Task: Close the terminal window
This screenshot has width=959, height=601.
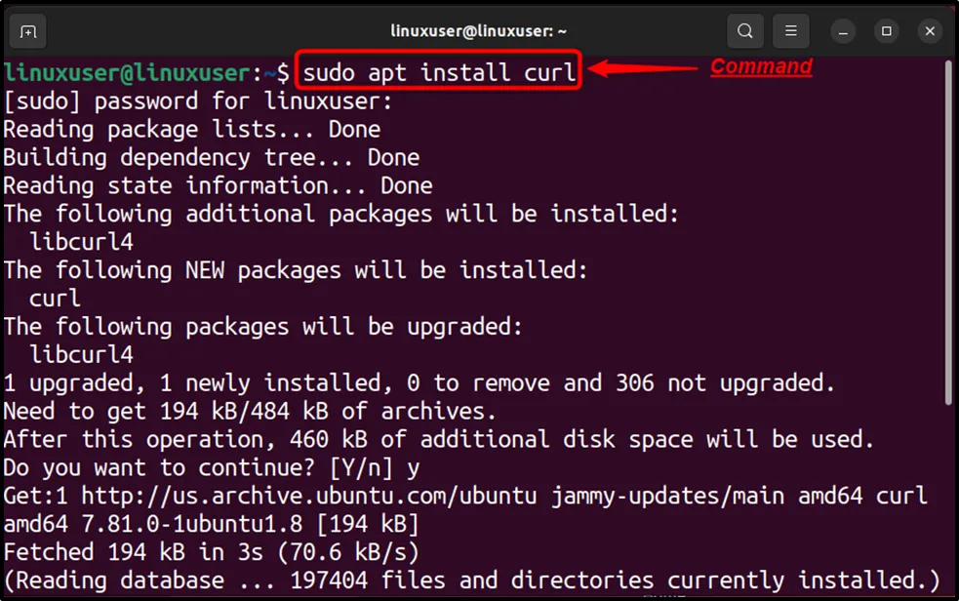Action: pos(930,31)
